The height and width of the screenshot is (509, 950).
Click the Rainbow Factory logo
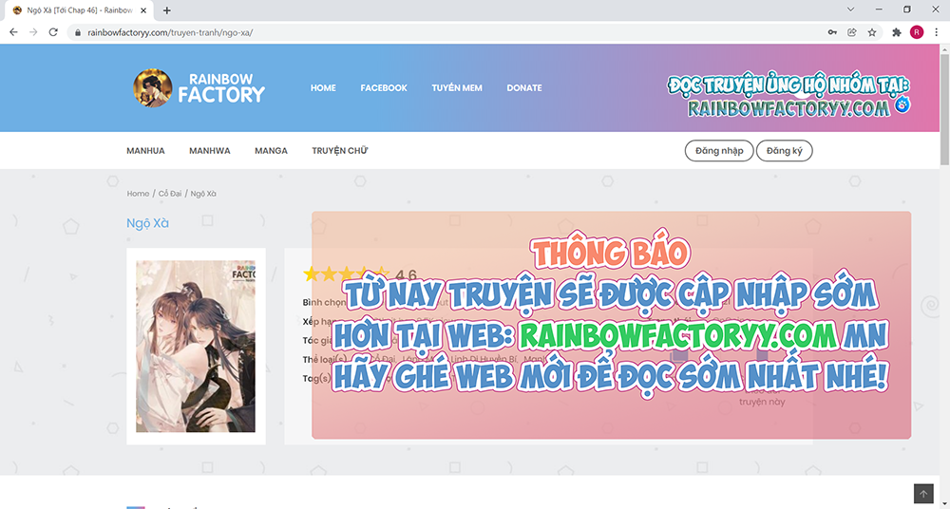click(x=199, y=87)
